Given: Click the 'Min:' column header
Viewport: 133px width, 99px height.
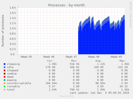Looking at the screenshot, I should coord(74,61).
